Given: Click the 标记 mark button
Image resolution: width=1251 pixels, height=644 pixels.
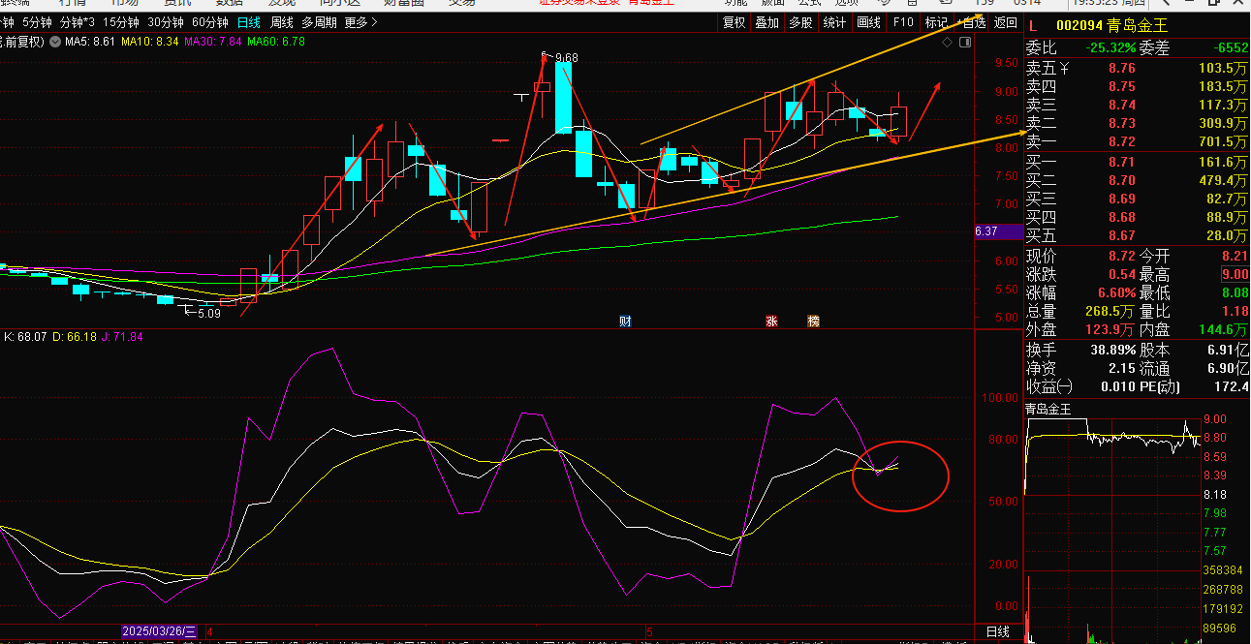Looking at the screenshot, I should pos(936,22).
